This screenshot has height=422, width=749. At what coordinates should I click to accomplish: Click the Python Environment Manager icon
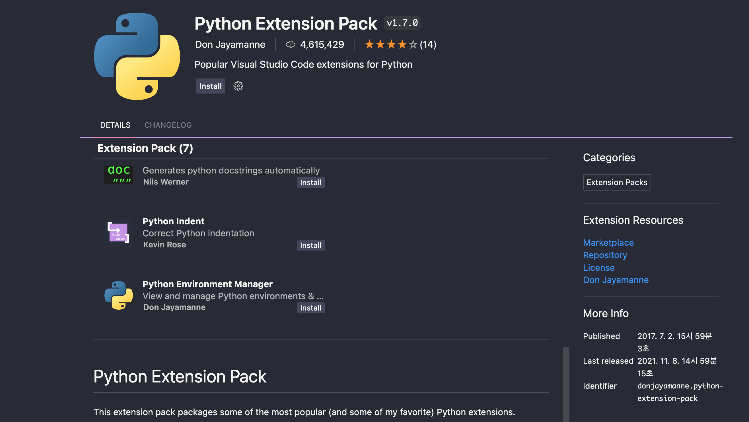(119, 295)
